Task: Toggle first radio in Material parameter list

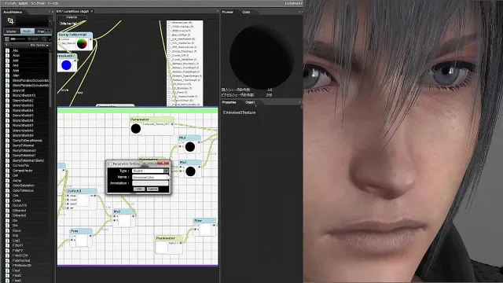Action: 169,23
